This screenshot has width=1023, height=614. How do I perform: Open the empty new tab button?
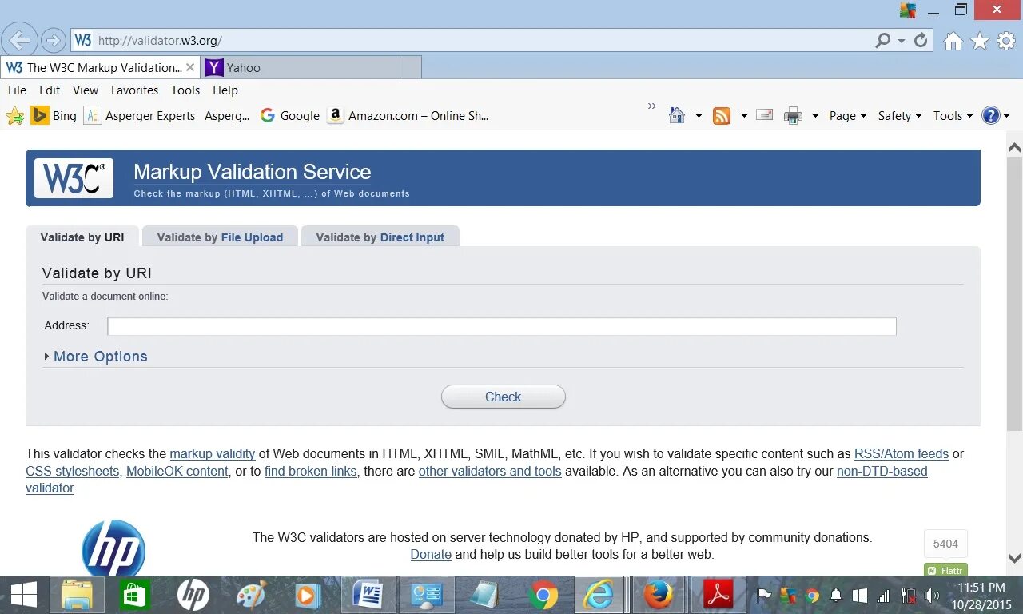(411, 68)
